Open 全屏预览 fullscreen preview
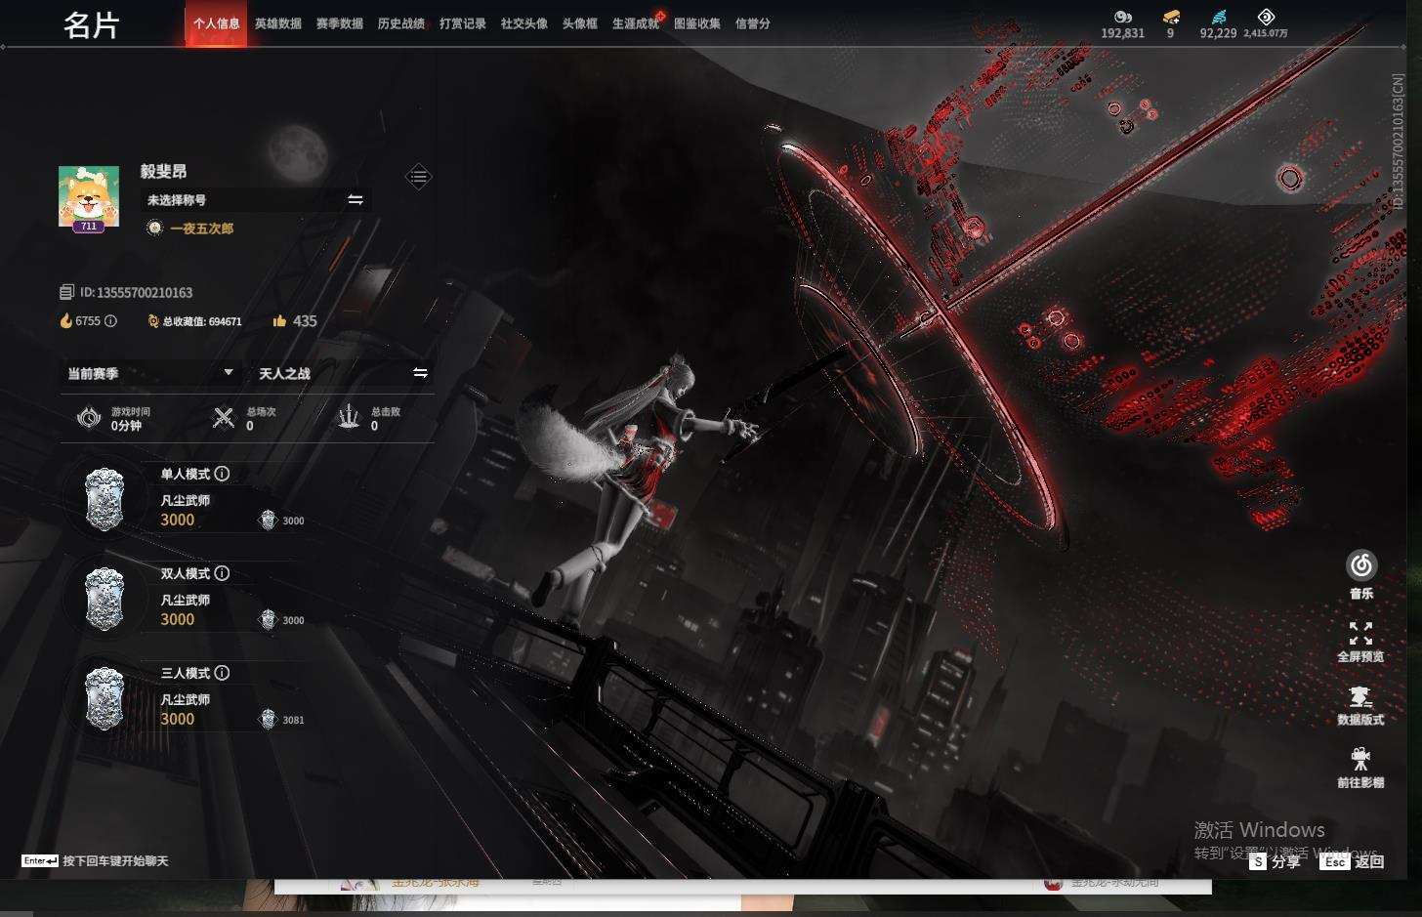The width and height of the screenshot is (1422, 917). (1360, 642)
